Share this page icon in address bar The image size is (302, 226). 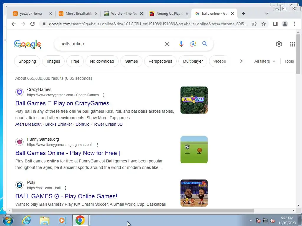(x=254, y=24)
